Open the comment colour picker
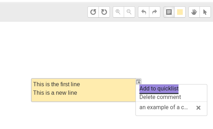 pyautogui.click(x=180, y=12)
